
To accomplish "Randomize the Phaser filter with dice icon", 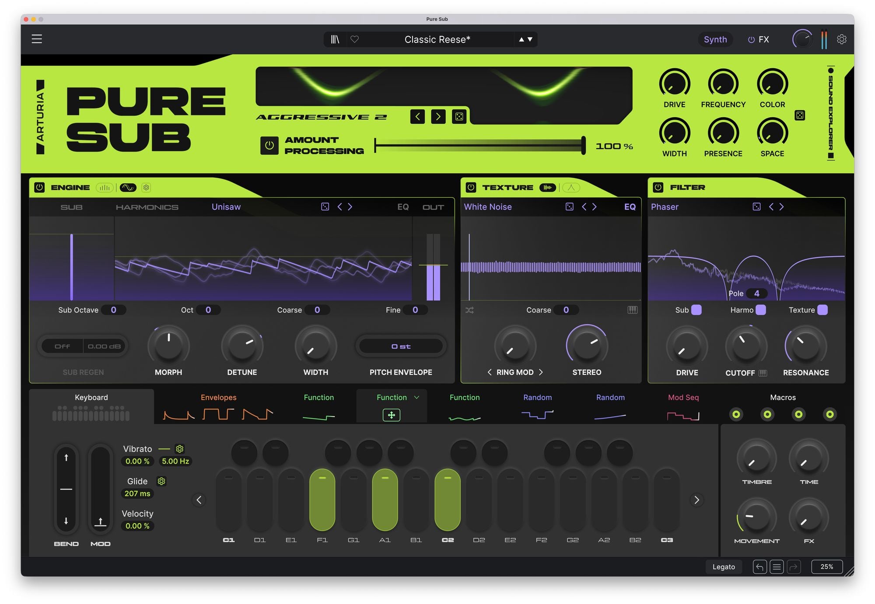I will (757, 206).
